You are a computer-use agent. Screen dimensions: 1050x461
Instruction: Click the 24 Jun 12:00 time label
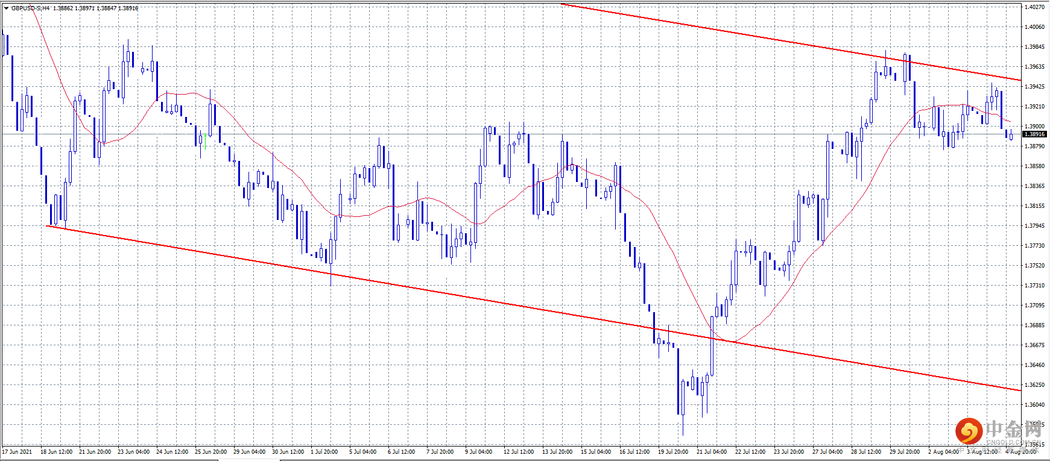coord(172,452)
